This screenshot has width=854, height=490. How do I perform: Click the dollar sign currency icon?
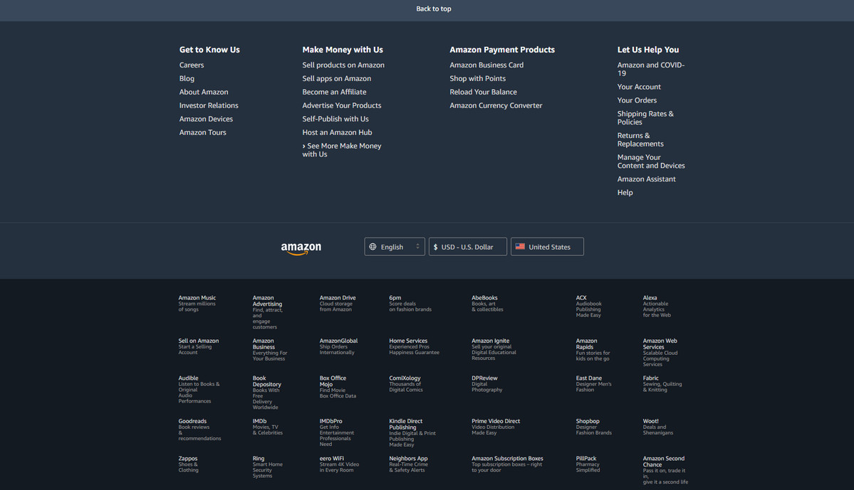click(x=435, y=247)
